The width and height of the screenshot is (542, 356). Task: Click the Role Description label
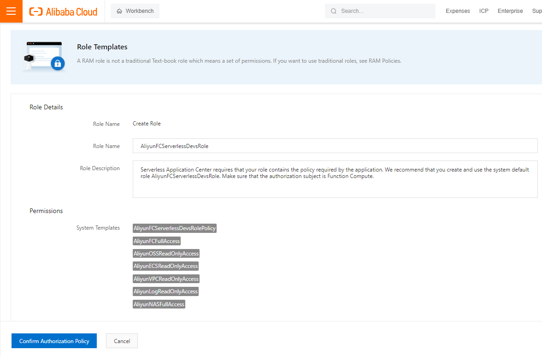[x=100, y=168]
